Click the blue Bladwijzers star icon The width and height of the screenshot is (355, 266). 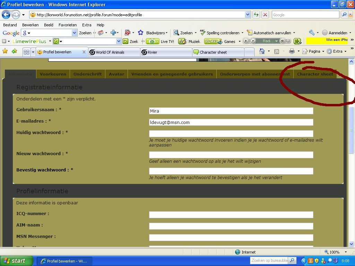tap(141, 33)
